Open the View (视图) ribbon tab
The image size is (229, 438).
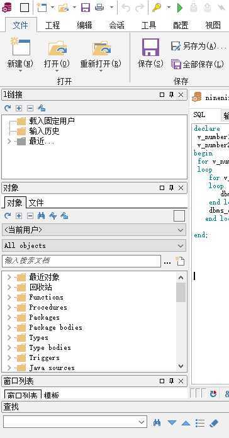click(x=213, y=26)
